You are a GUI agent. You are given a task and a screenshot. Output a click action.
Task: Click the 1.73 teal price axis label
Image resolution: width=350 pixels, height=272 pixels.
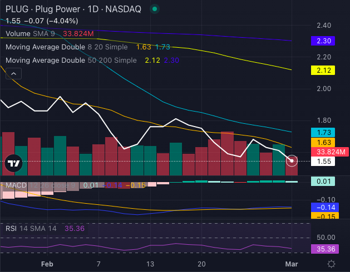322,132
